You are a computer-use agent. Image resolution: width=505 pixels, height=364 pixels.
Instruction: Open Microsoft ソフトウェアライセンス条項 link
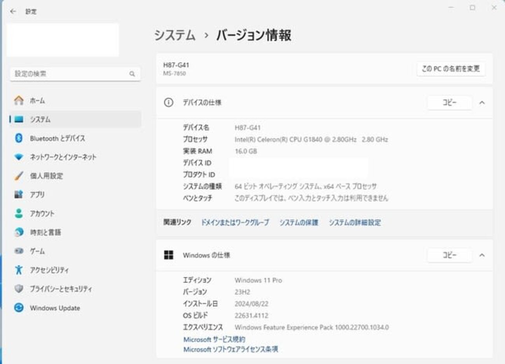(231, 349)
